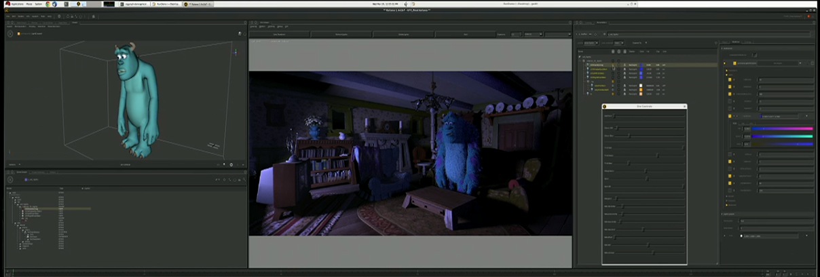Click the Dim Contrasts dialog title bar

point(644,106)
